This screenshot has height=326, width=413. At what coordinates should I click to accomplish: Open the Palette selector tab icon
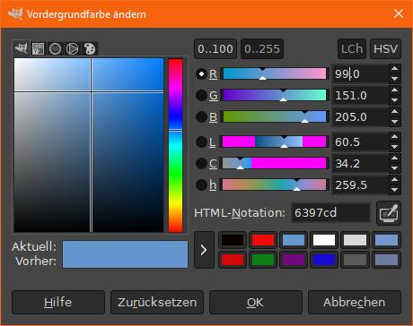pos(90,48)
